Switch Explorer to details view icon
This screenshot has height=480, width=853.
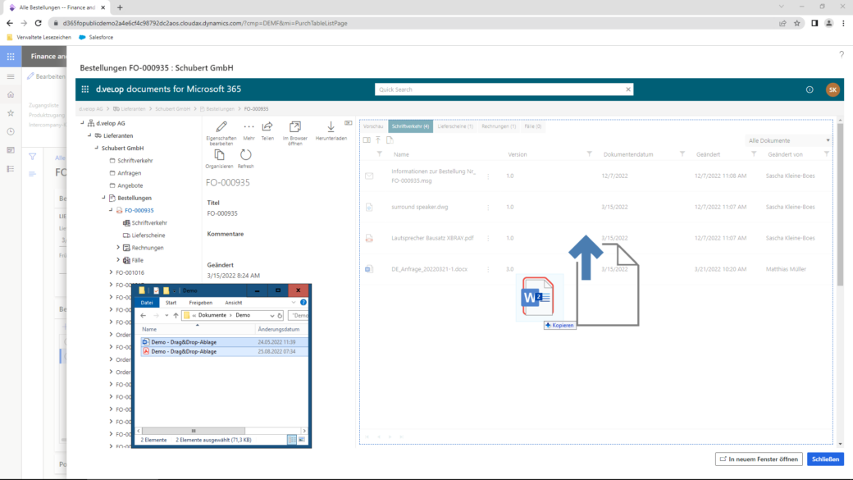coord(292,440)
